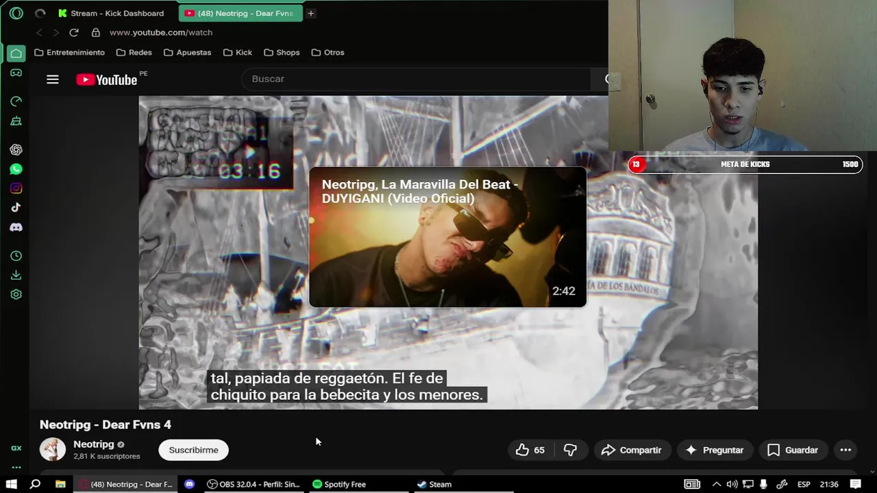Click the YouTube logo

107,79
